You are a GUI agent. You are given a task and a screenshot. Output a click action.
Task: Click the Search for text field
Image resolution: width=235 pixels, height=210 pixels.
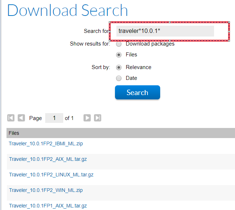click(165, 31)
